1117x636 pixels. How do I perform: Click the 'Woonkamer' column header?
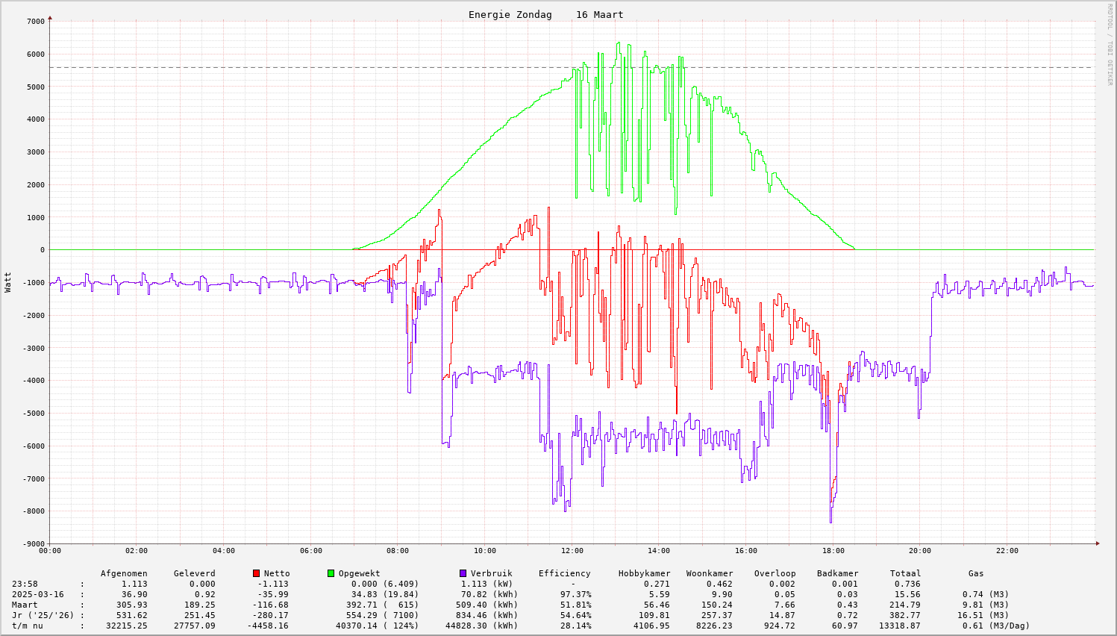pyautogui.click(x=710, y=573)
